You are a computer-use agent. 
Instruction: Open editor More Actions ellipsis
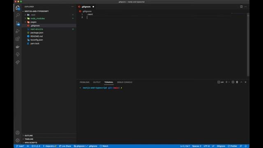(246, 7)
